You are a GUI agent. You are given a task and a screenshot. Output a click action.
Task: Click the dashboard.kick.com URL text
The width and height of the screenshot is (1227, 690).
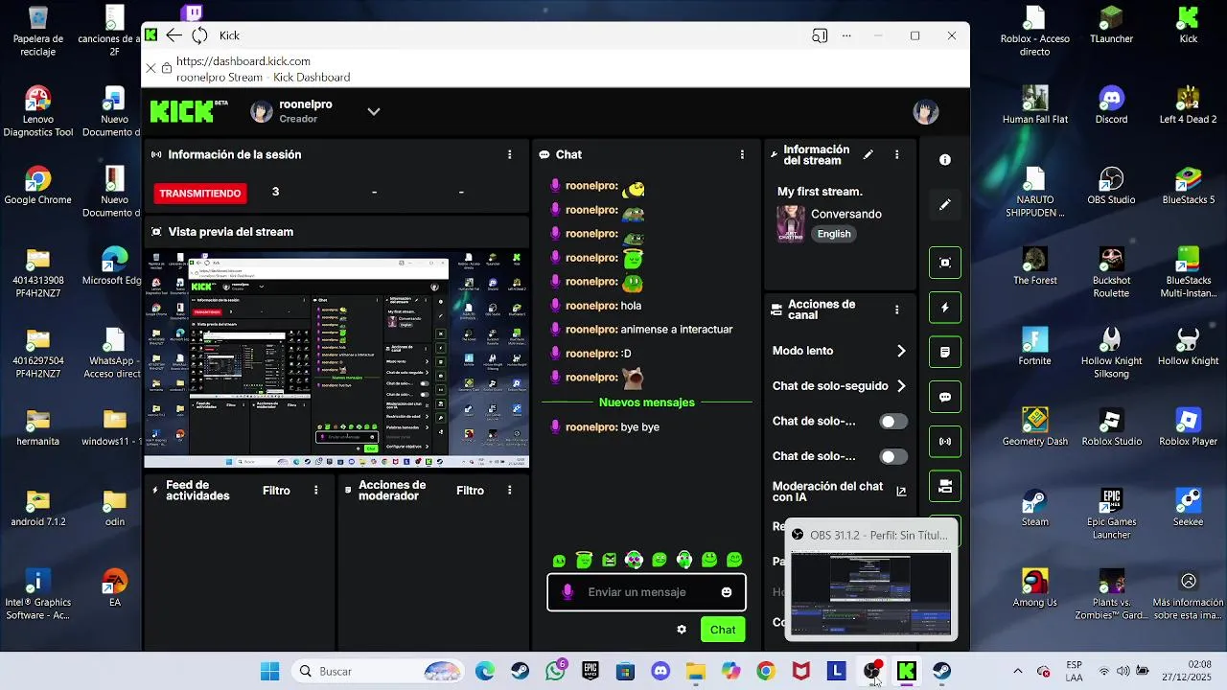pos(243,61)
